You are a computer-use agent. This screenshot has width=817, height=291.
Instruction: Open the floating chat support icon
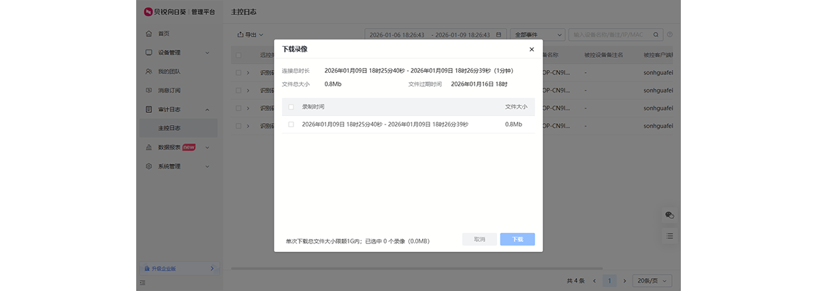670,215
